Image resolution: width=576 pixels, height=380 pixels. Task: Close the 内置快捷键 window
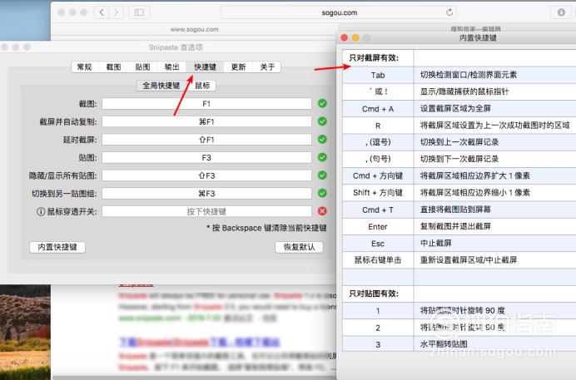point(345,37)
